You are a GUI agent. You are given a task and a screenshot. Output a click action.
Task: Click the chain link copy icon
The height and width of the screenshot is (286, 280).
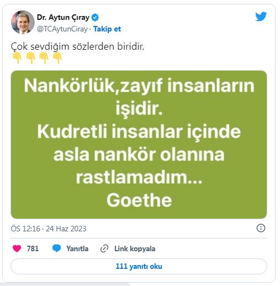tap(104, 248)
